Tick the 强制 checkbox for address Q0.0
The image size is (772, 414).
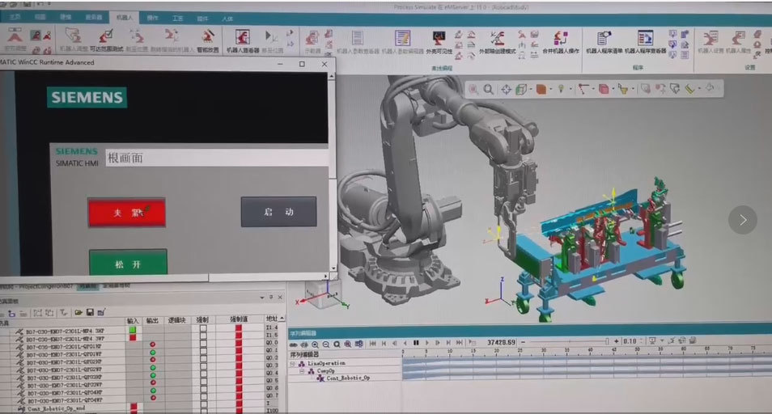203,344
